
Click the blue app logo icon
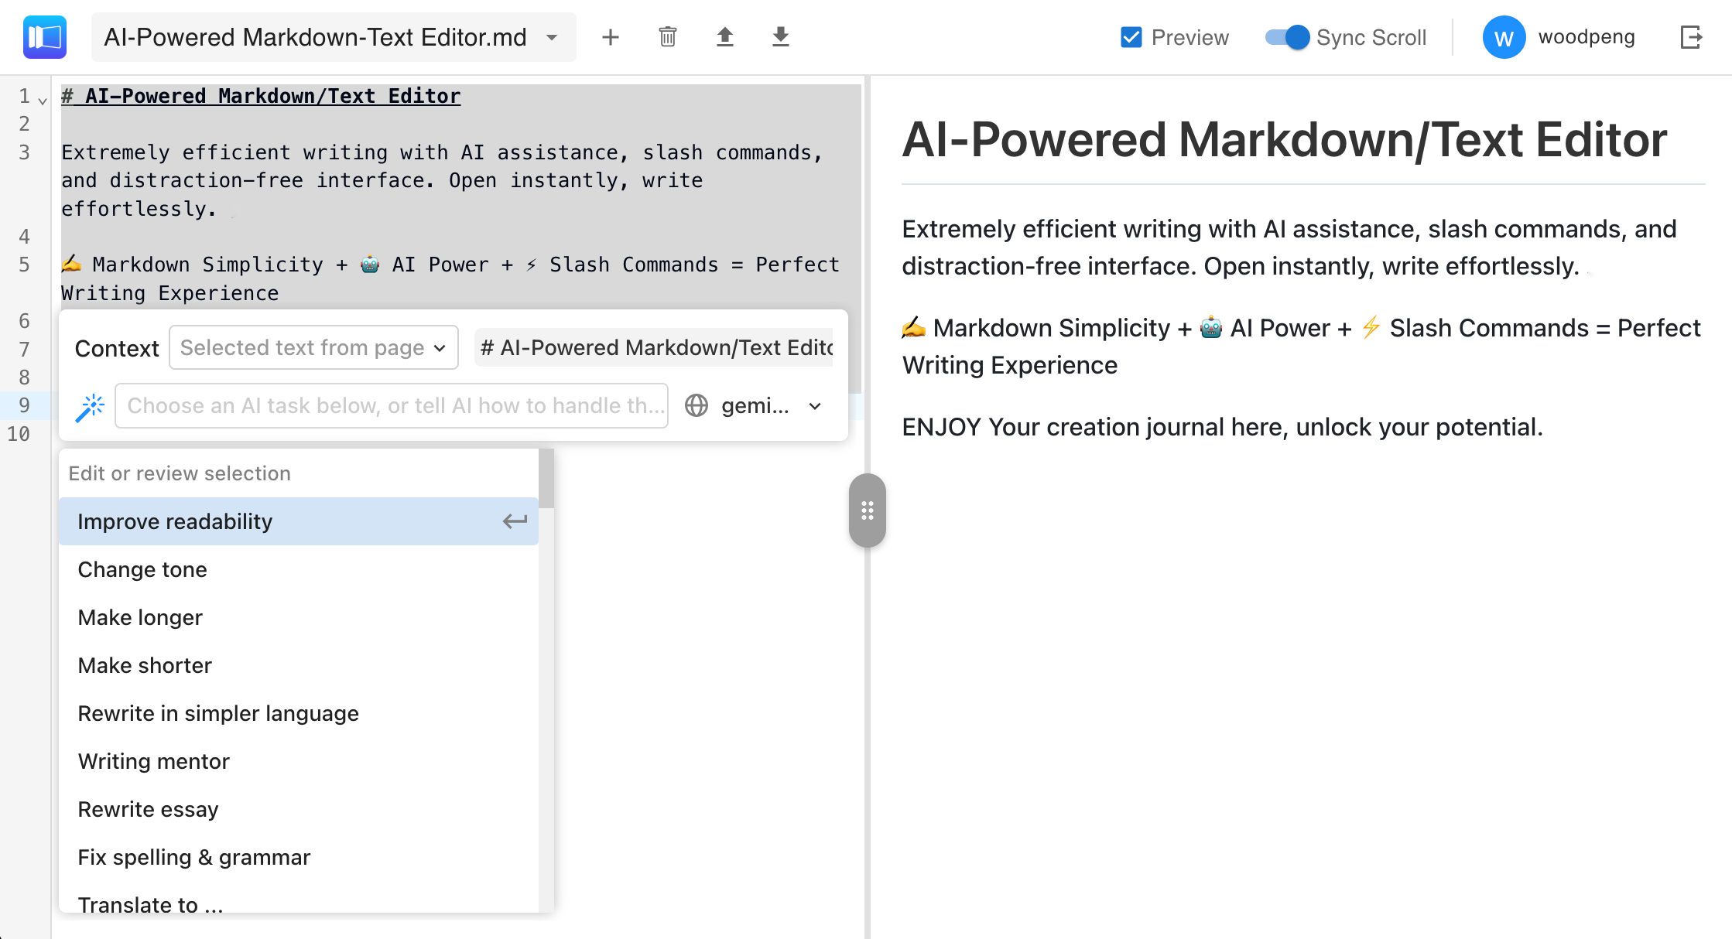44,36
